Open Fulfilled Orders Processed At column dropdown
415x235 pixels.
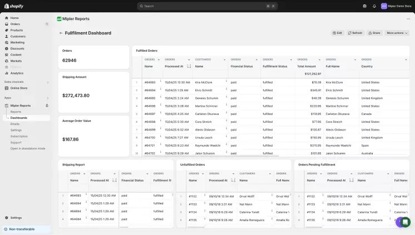point(189,60)
